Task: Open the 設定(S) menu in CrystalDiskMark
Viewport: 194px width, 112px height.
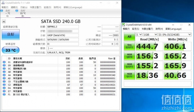Action: (x=136, y=29)
